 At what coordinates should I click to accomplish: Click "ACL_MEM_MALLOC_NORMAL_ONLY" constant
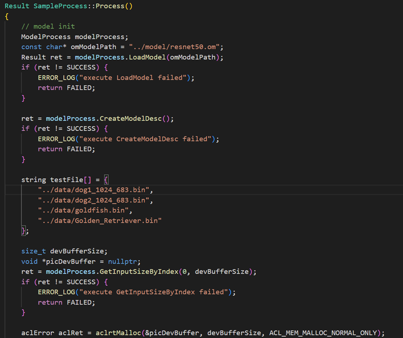point(323,333)
